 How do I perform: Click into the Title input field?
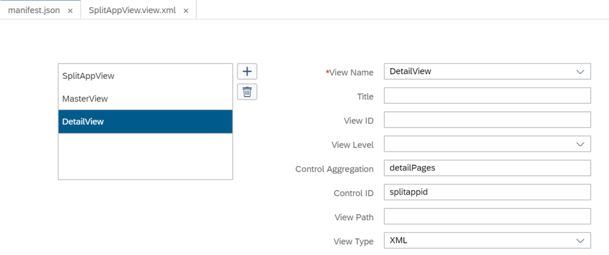click(x=488, y=95)
